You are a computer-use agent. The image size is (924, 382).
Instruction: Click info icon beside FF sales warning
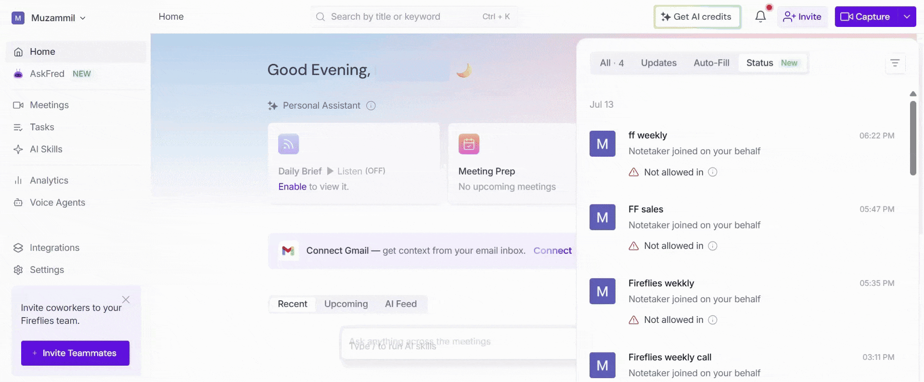(x=713, y=246)
